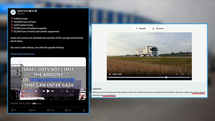Open the tweet's three-dot more options menu
Viewport: 215px width, 121px height.
point(85,11)
